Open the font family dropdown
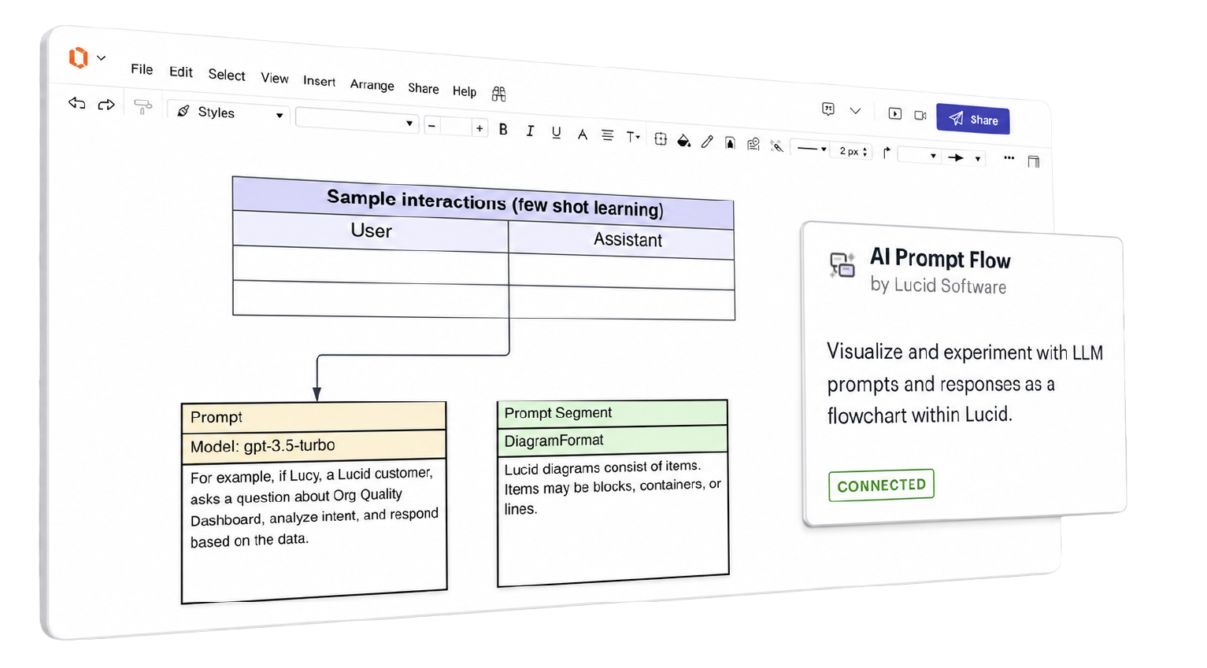1207x668 pixels. pos(357,120)
